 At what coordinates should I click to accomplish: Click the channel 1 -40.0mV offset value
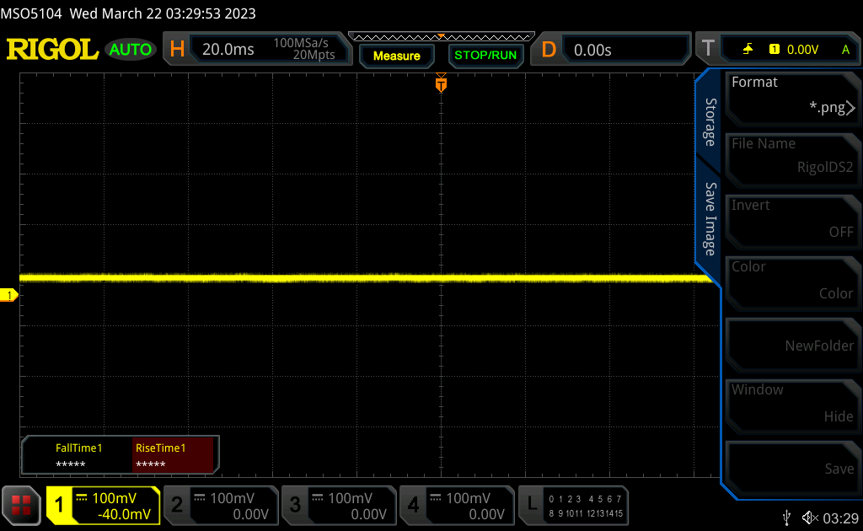(x=124, y=514)
